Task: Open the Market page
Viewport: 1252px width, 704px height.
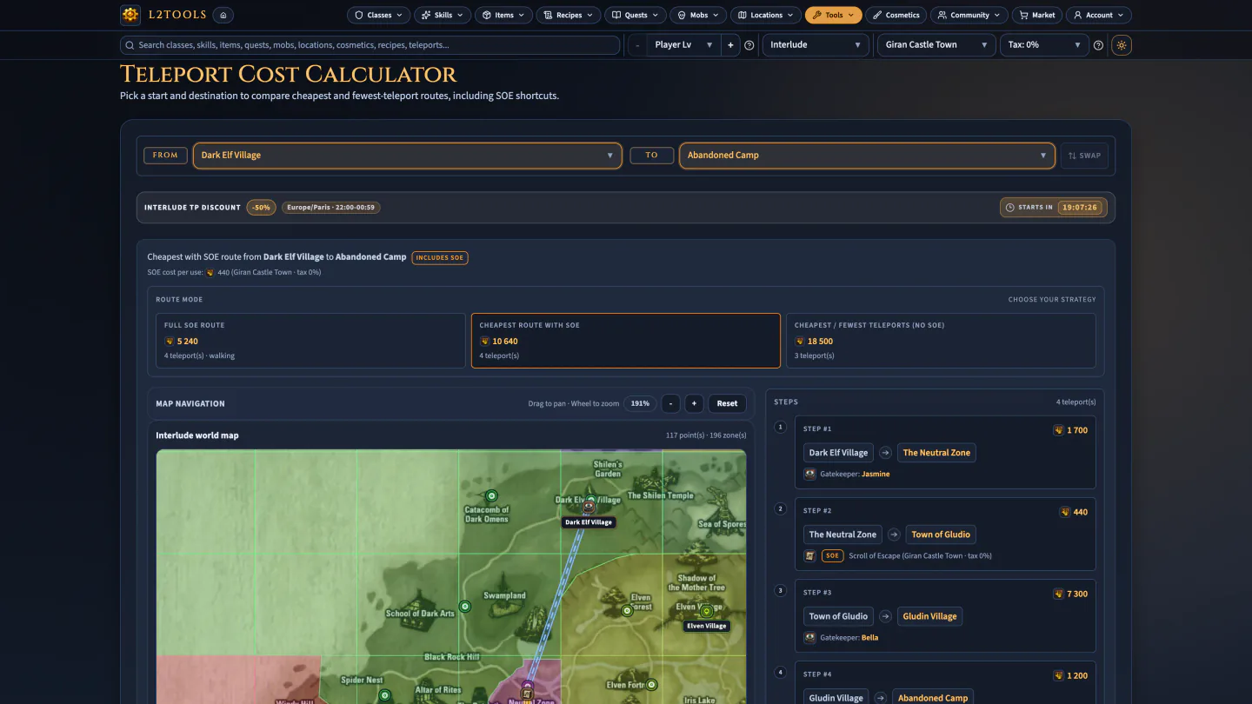Action: (x=1037, y=15)
